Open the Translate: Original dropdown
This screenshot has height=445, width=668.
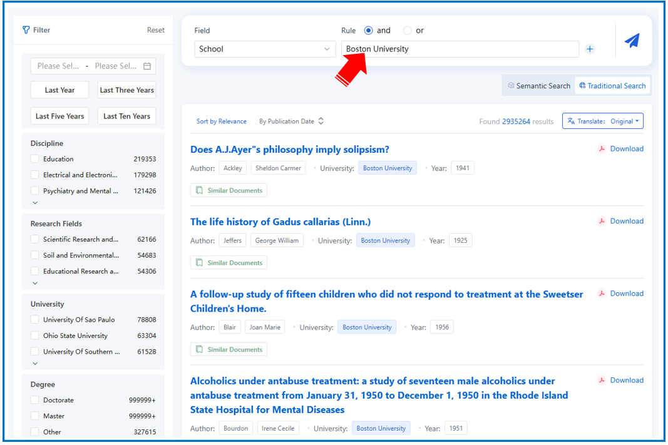tap(602, 121)
